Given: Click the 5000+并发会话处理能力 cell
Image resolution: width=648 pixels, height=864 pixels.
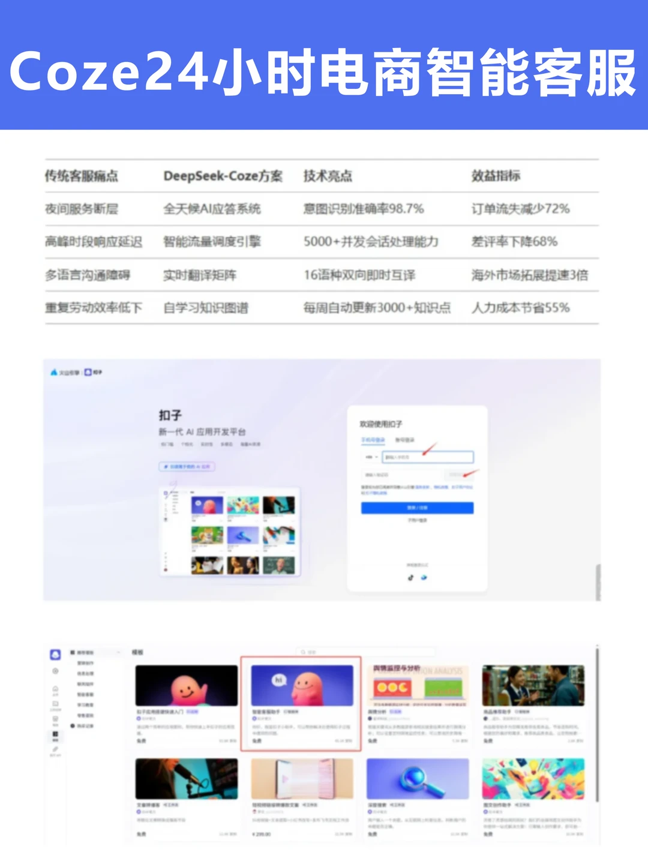Looking at the screenshot, I should point(371,242).
